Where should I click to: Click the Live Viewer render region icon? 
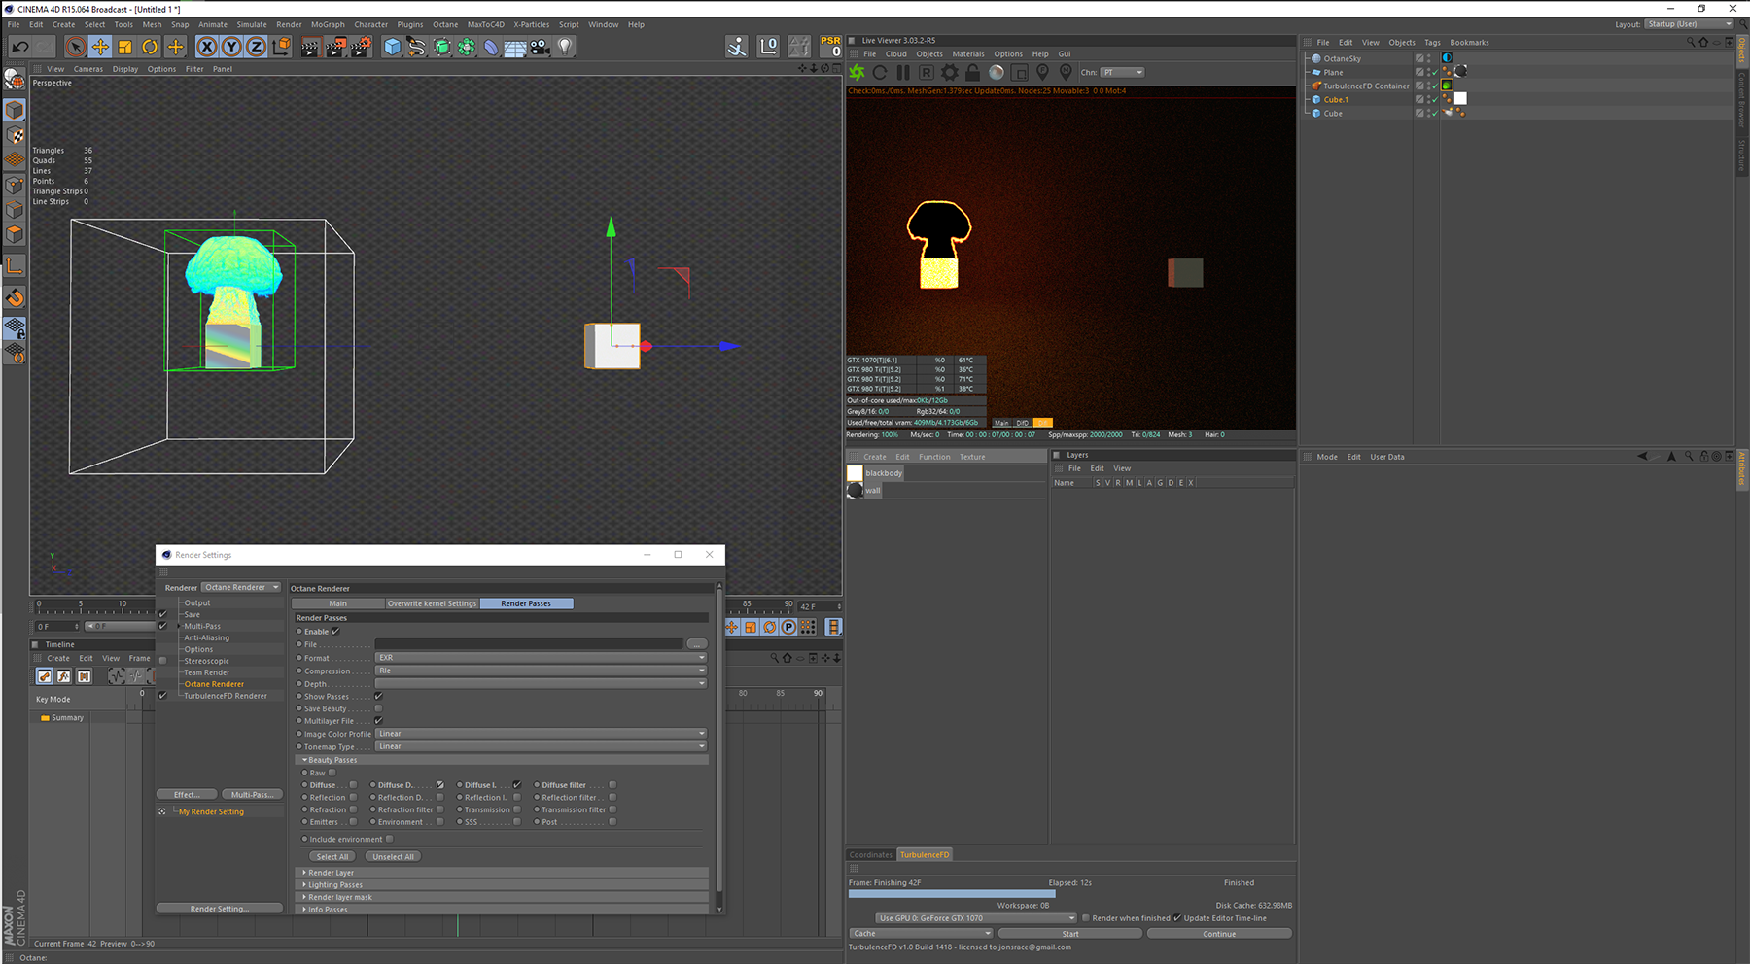1020,72
